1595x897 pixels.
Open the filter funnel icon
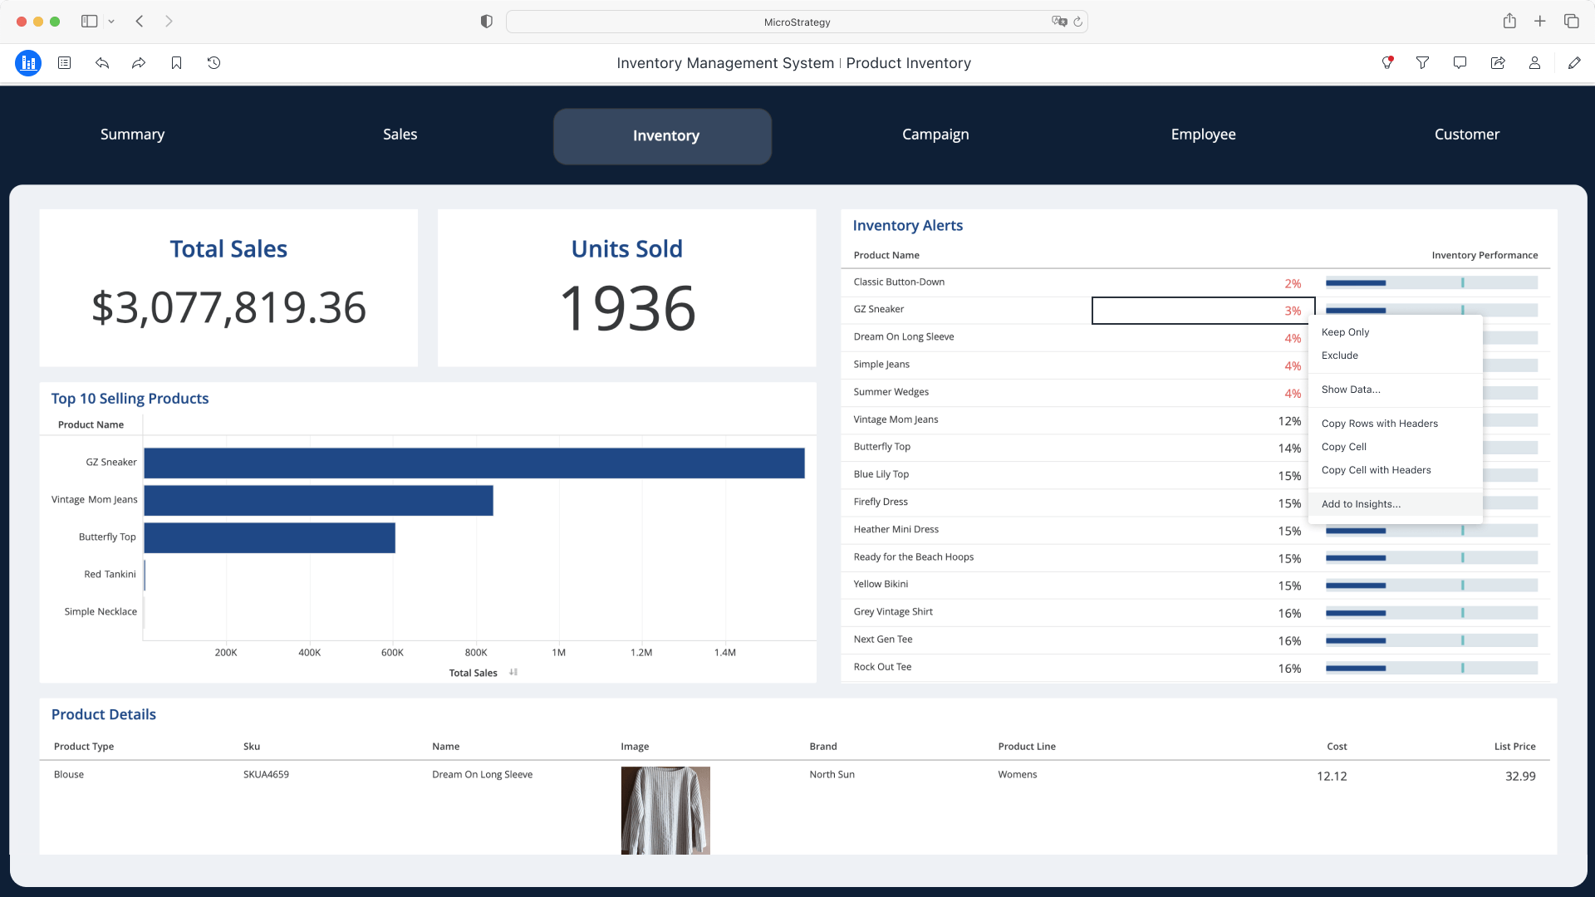(x=1422, y=63)
